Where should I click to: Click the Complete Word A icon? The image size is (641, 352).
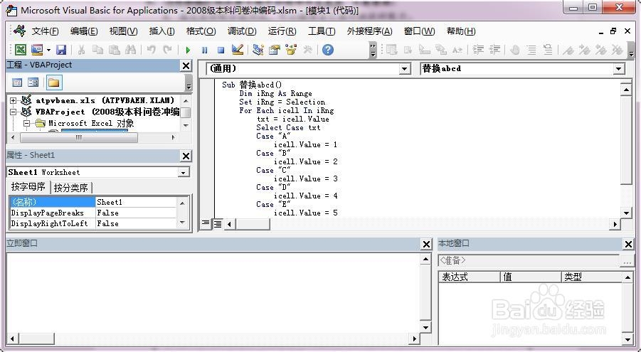click(x=457, y=50)
